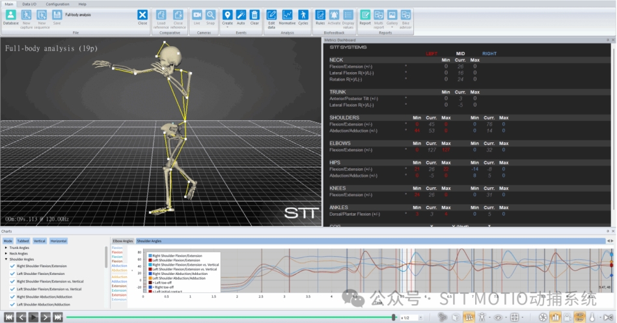This screenshot has height=323, width=617.
Task: Open Data I/O ribbon tab
Action: (29, 4)
